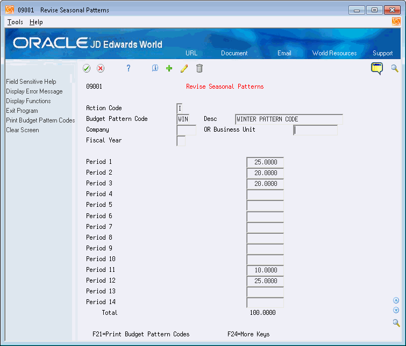
Task: Open the Document link in banner
Action: 234,53
